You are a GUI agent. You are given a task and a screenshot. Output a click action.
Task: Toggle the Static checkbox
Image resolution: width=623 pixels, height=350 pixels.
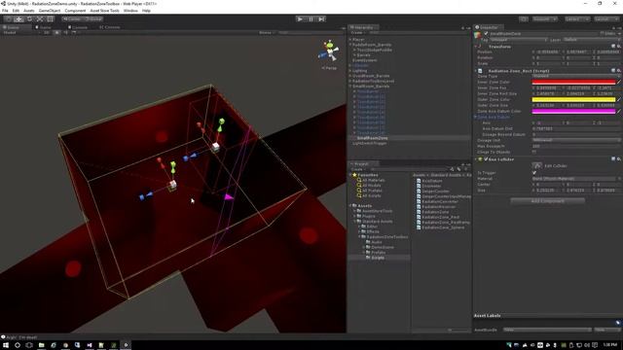click(x=603, y=34)
